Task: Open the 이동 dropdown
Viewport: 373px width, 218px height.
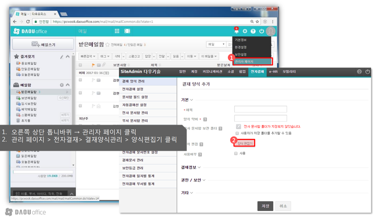Action: pos(191,56)
